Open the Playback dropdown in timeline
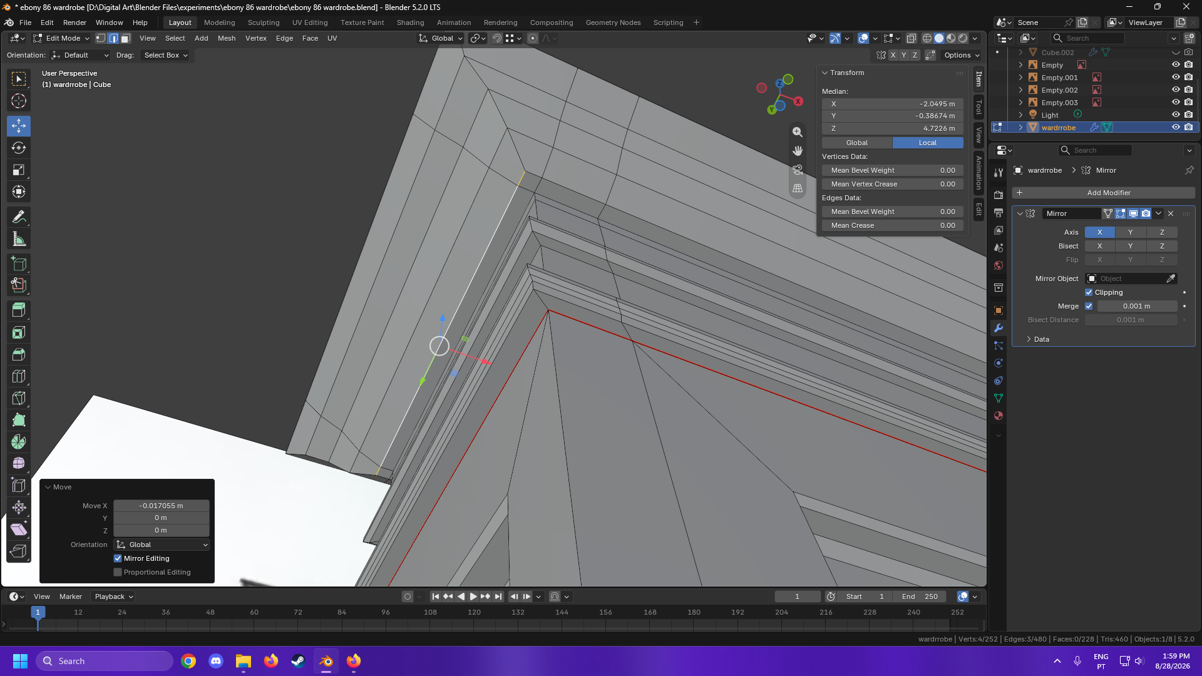This screenshot has width=1202, height=676. 113,597
